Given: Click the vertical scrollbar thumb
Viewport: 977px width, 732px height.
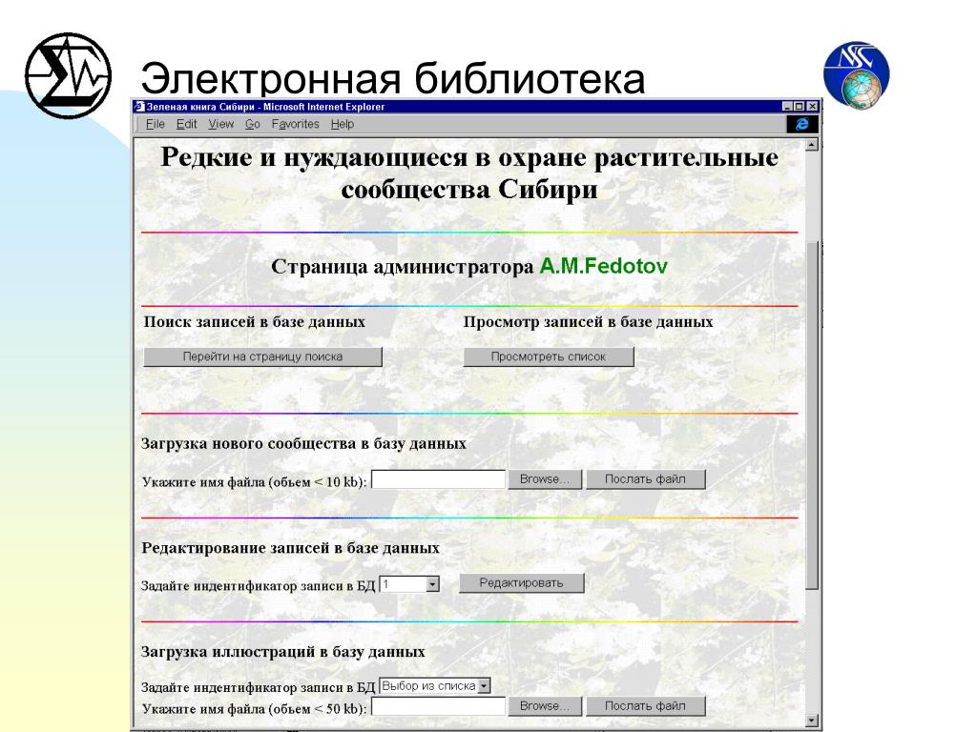Looking at the screenshot, I should [811, 415].
